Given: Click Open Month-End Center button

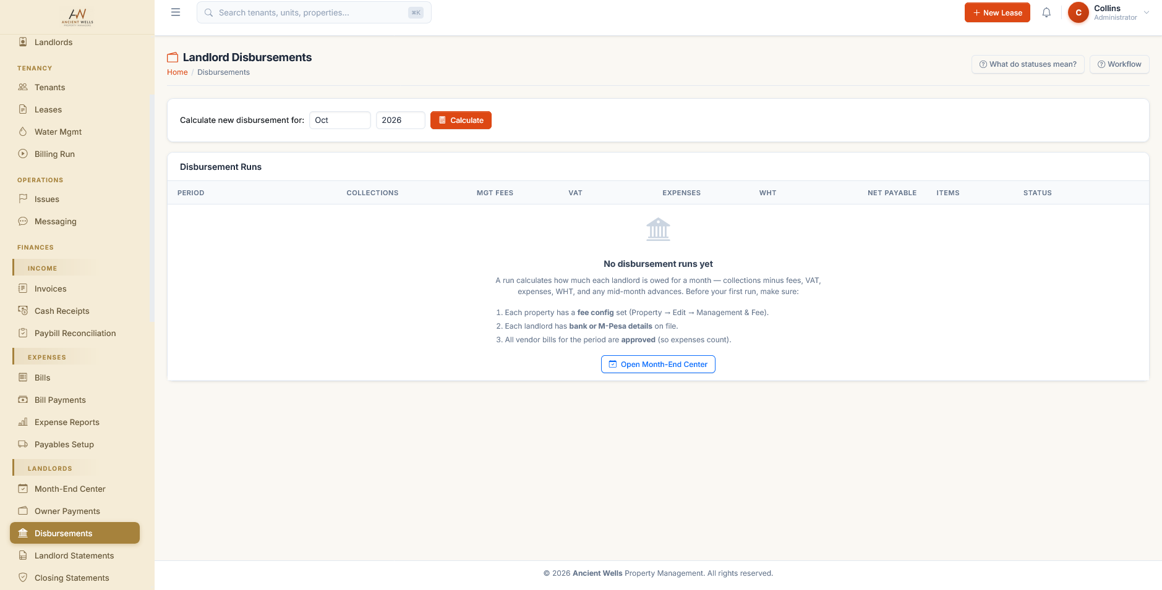Looking at the screenshot, I should 658,365.
